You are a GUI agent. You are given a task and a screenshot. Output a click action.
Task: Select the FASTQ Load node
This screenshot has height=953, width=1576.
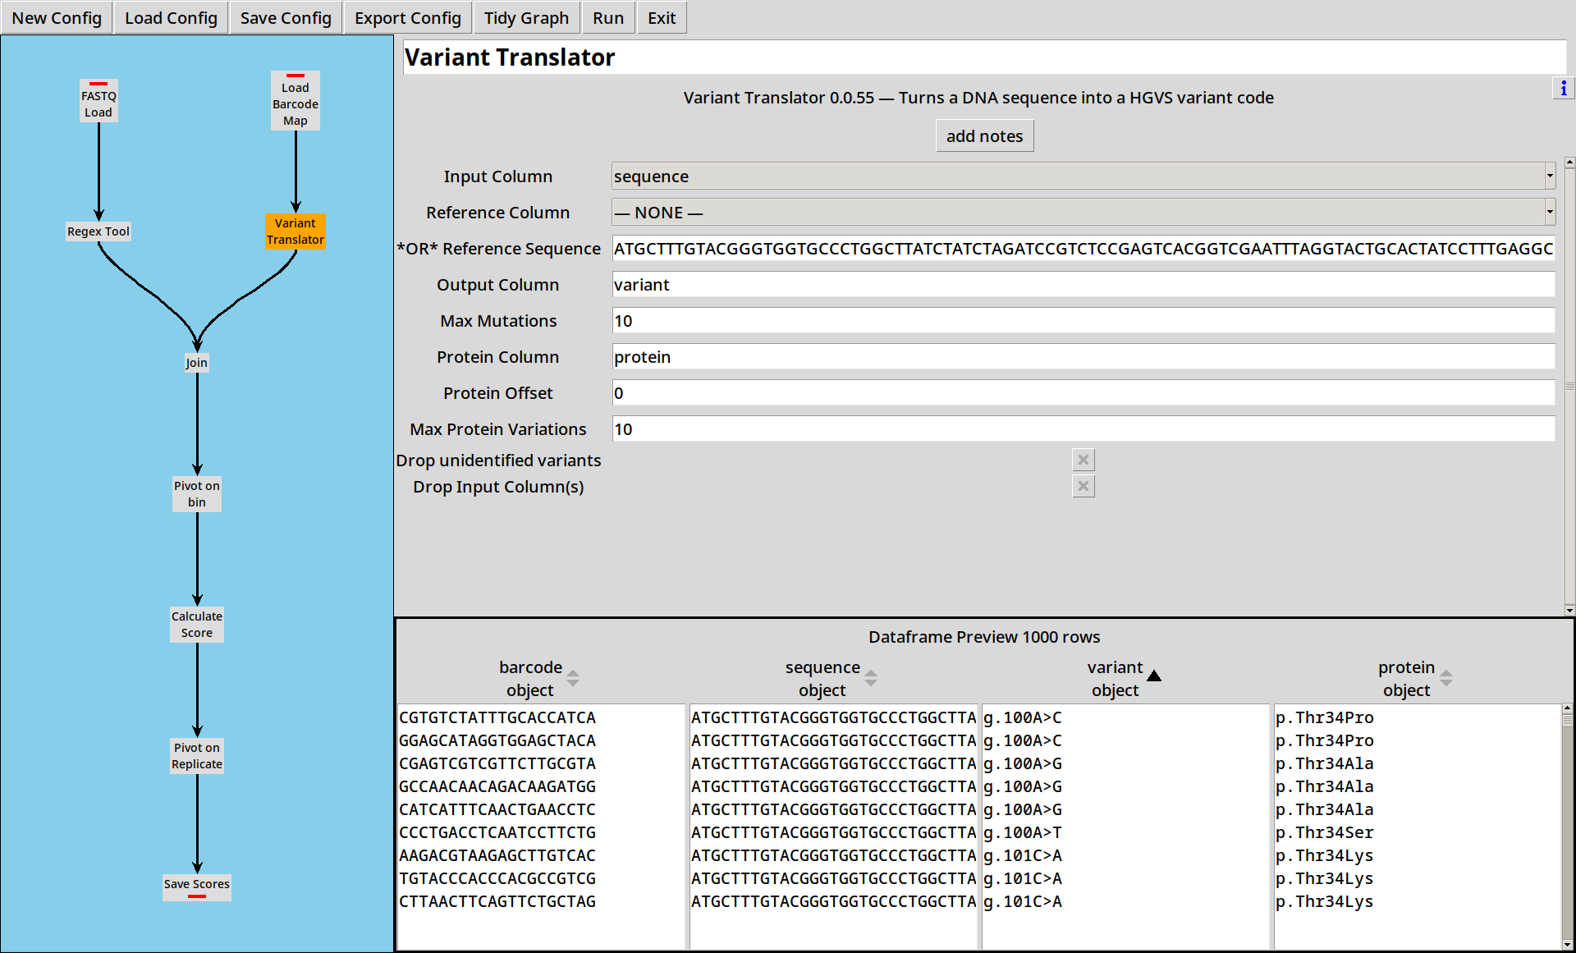pos(98,101)
